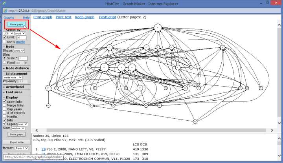Open the graph Size window dropdown
Viewport: 283px width, 163px height.
point(18,128)
